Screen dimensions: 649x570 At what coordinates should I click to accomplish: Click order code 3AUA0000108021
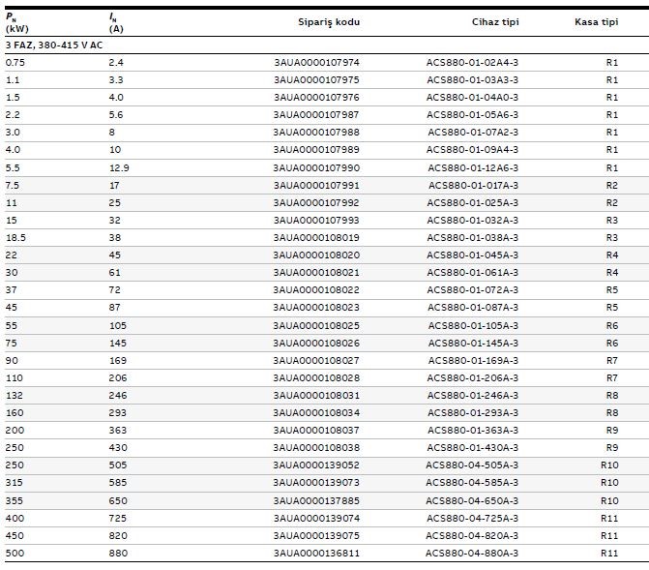316,272
